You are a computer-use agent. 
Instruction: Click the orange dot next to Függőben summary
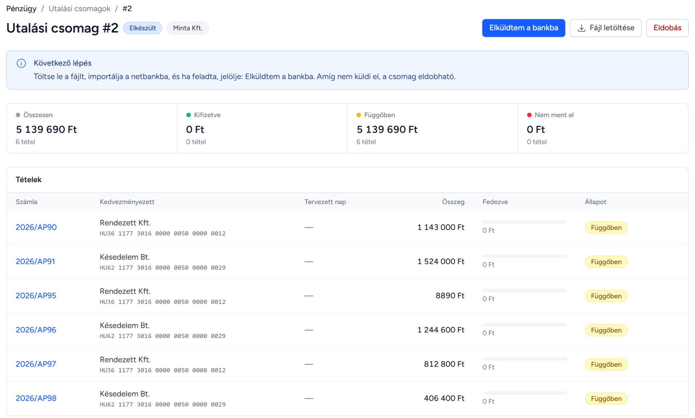click(359, 115)
